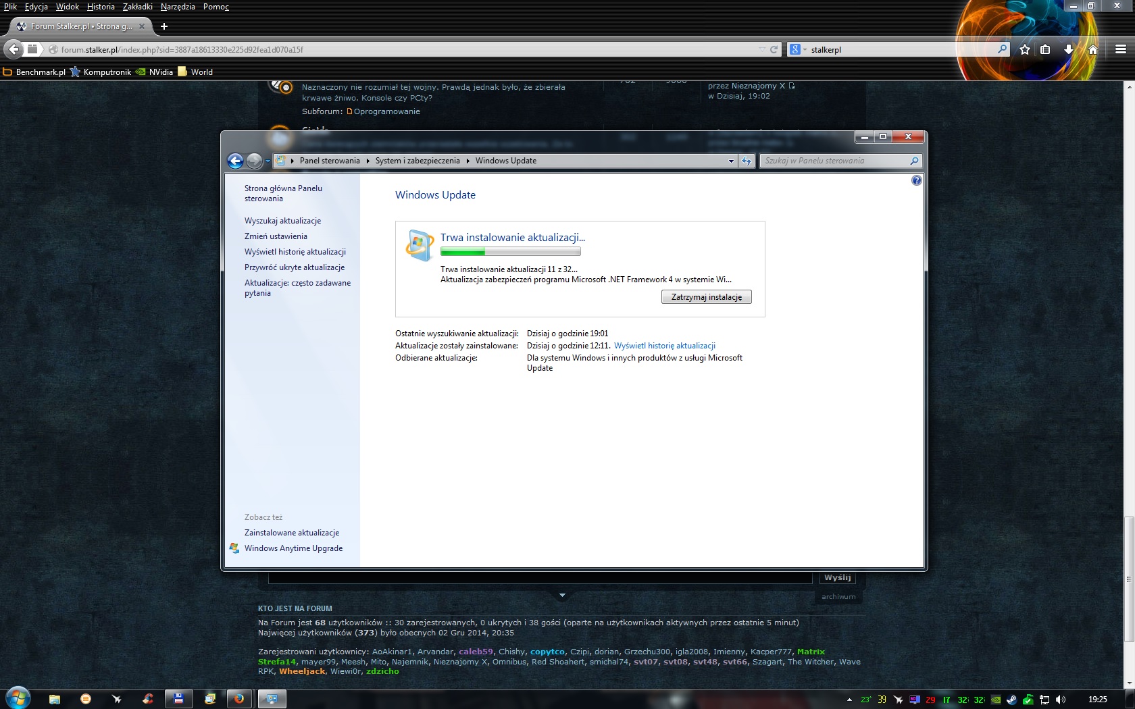Click the Wyświetl historię aktualizacji link near 12:11
The height and width of the screenshot is (709, 1135).
[x=665, y=346]
